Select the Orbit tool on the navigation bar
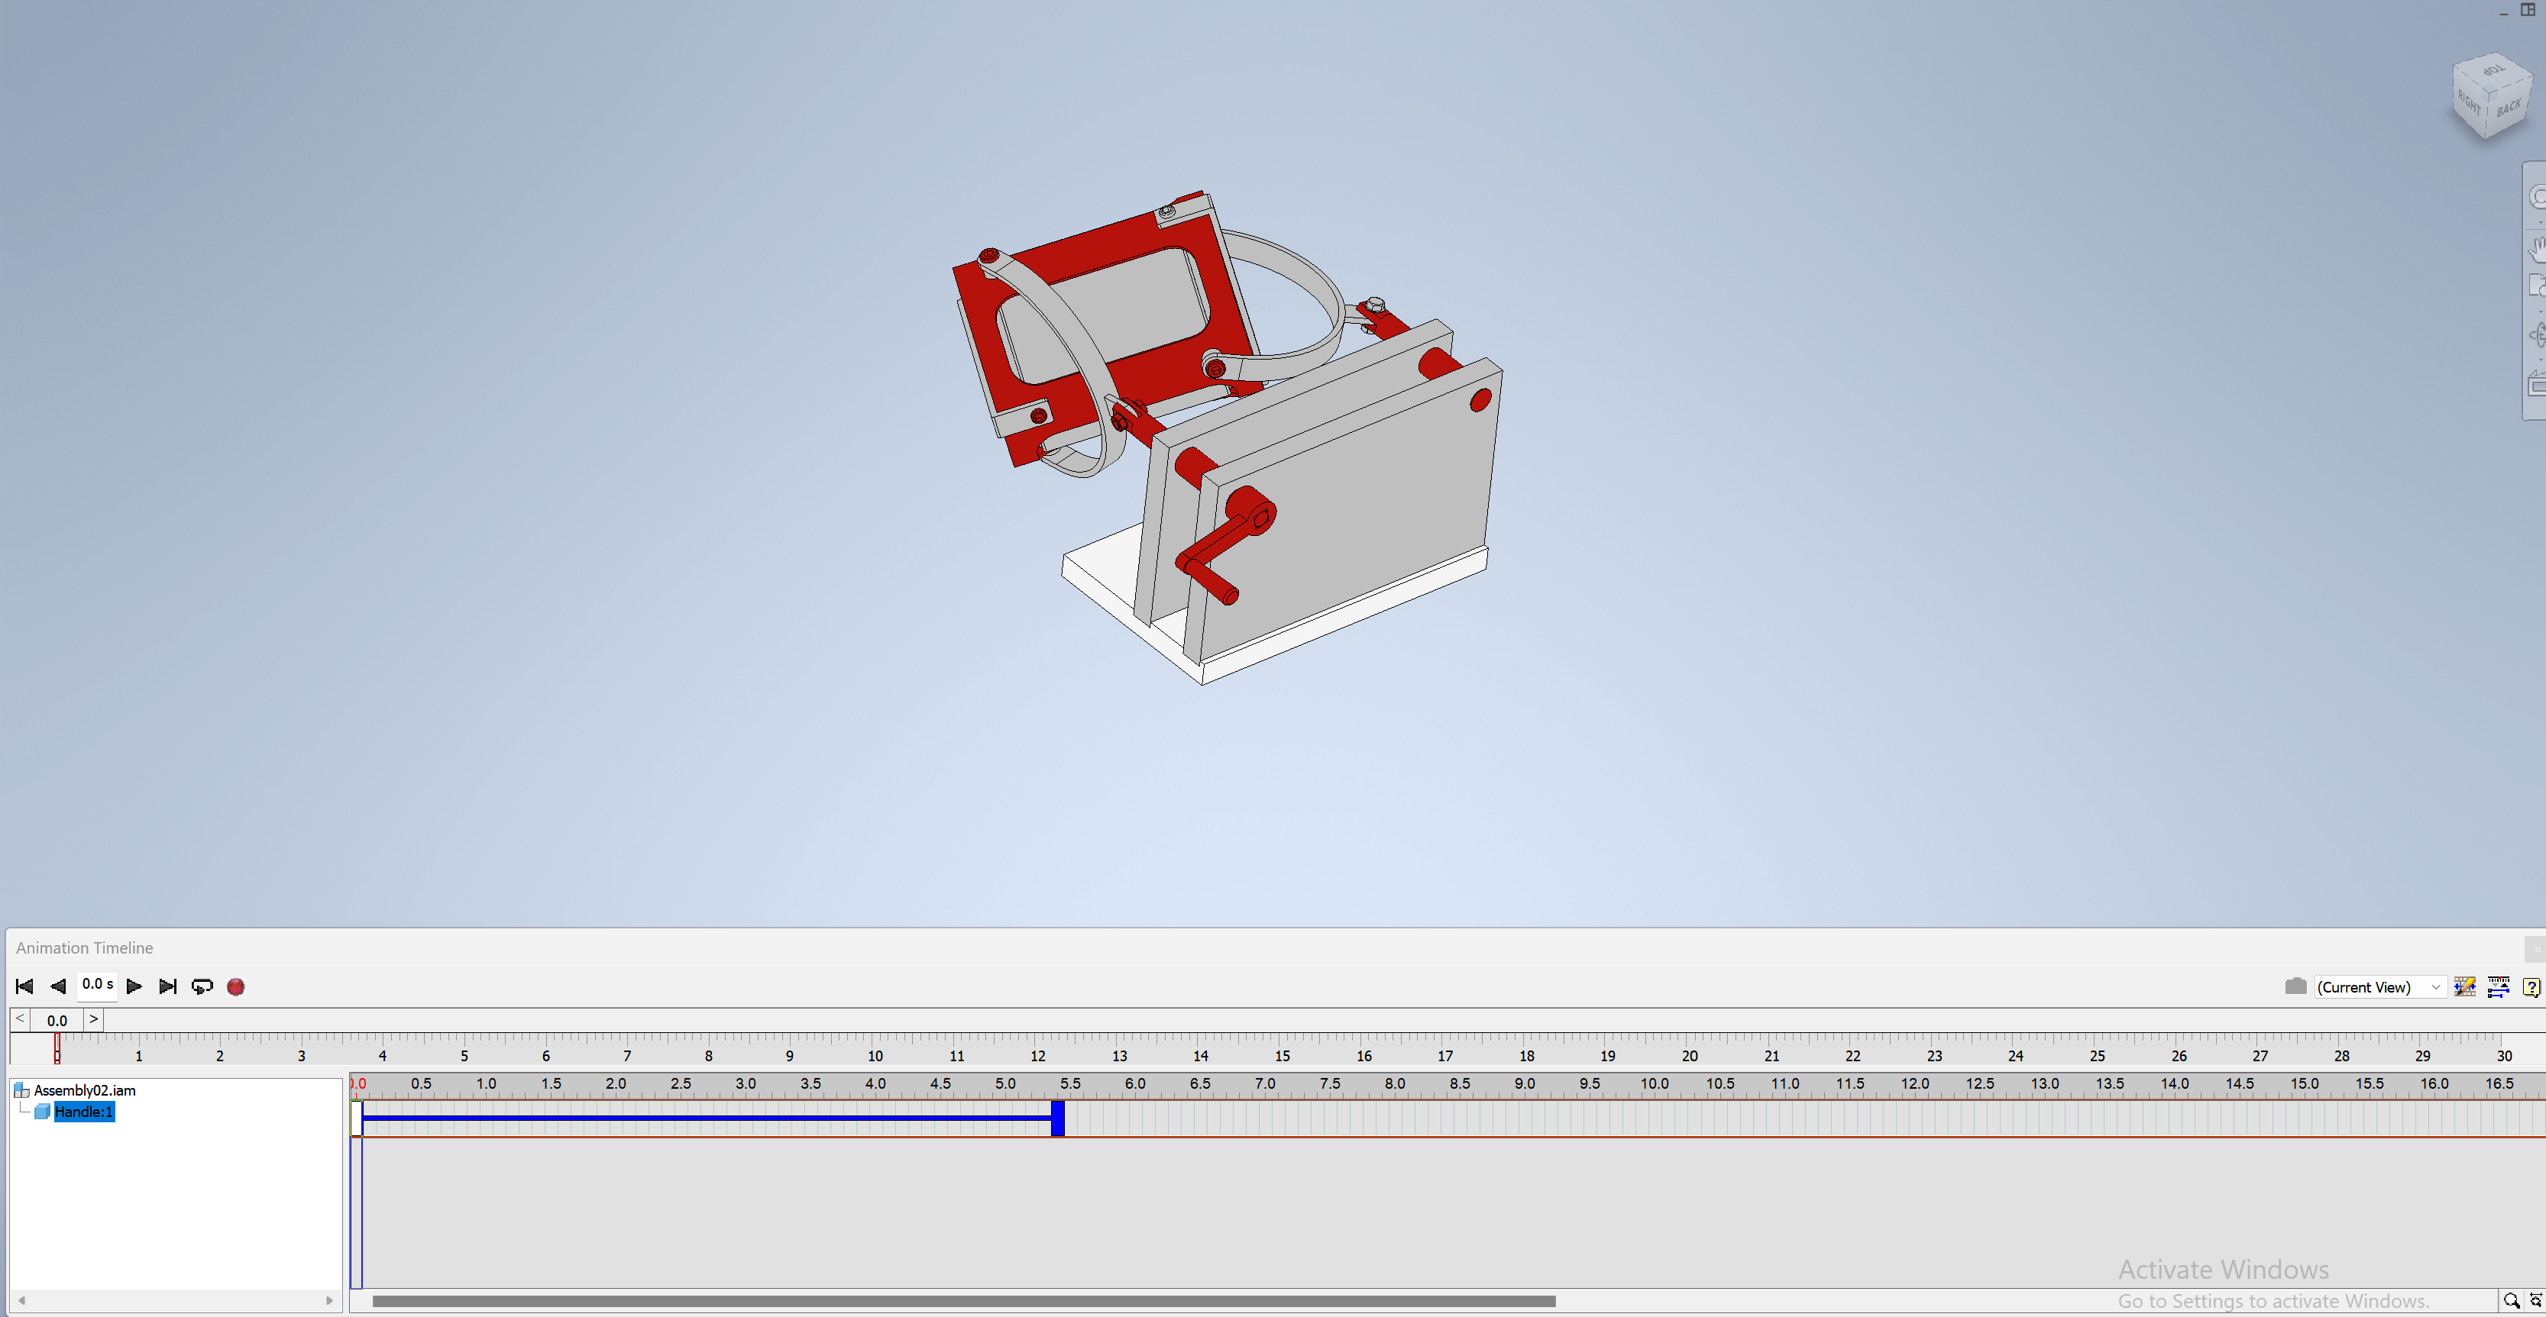2546x1317 pixels. tap(2538, 336)
